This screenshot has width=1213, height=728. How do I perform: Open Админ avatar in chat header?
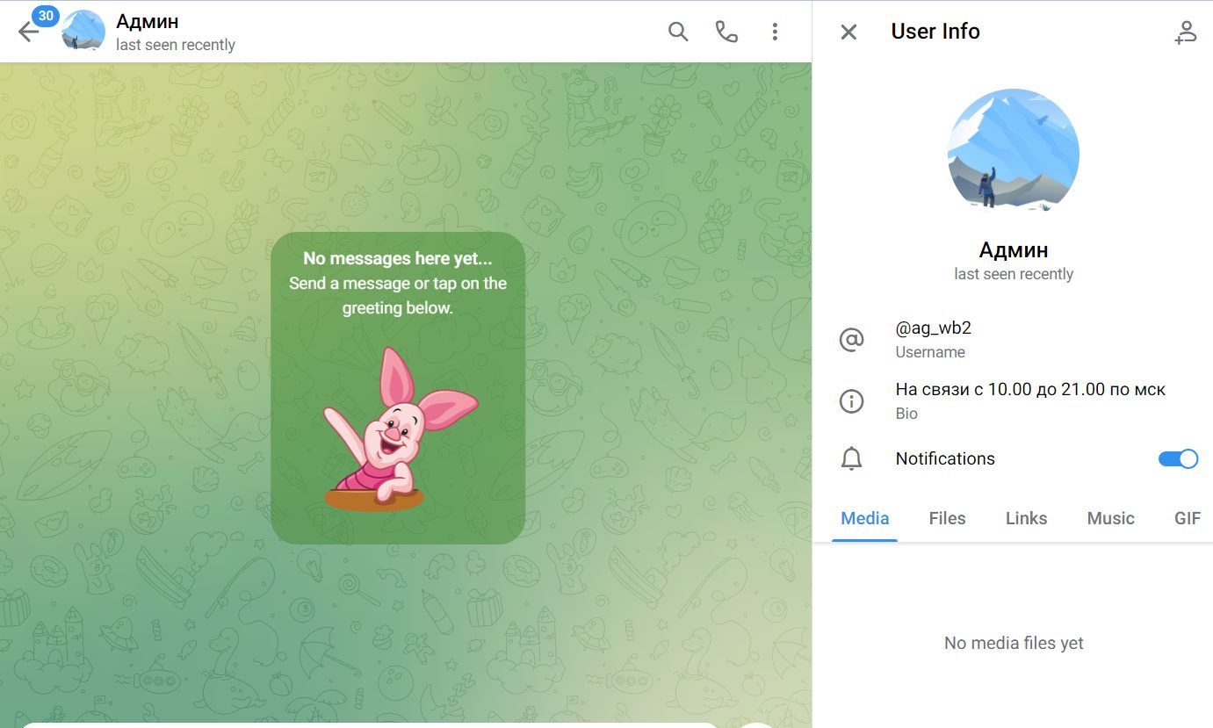(83, 32)
